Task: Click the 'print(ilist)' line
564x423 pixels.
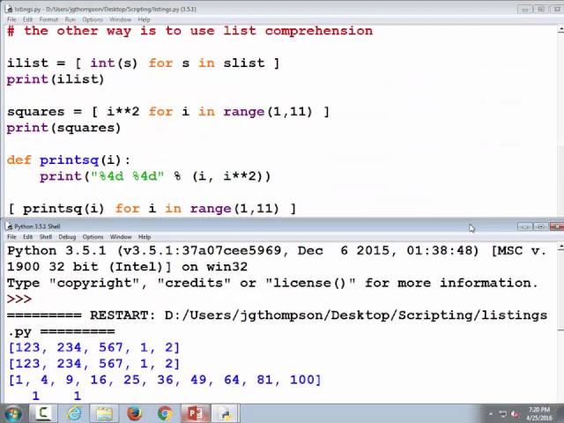Action: (56, 79)
